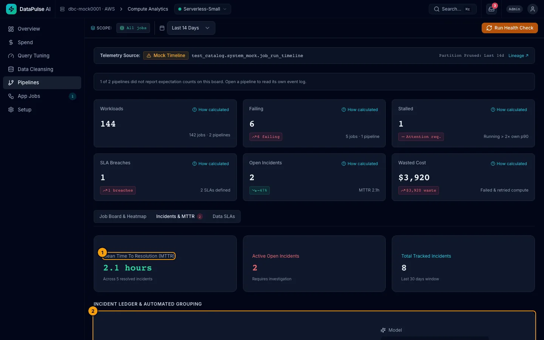
Task: Click the Run Health Check button
Action: [x=510, y=28]
